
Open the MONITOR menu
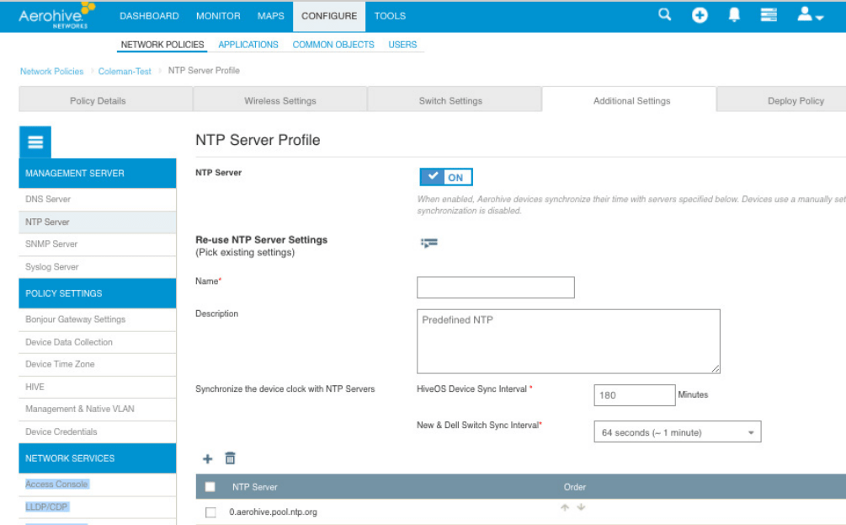click(x=218, y=16)
